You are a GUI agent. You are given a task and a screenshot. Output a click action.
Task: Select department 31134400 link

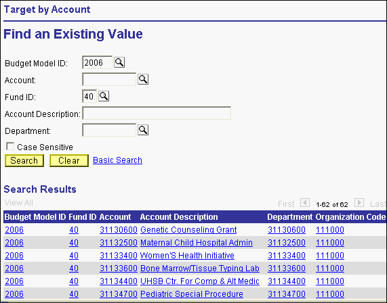pyautogui.click(x=287, y=281)
